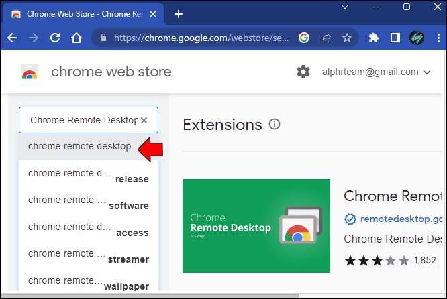
Task: Reload the current page
Action: (55, 38)
